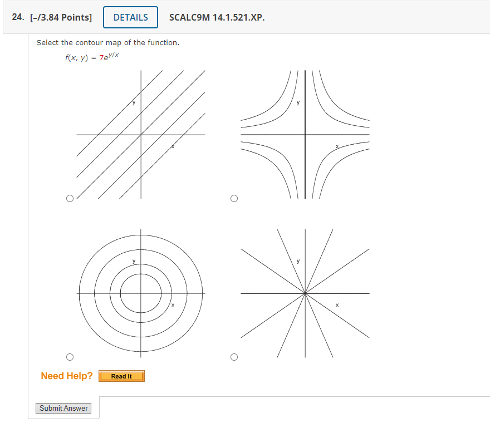The width and height of the screenshot is (490, 423).
Task: Click the question number 24 label
Action: pos(17,17)
